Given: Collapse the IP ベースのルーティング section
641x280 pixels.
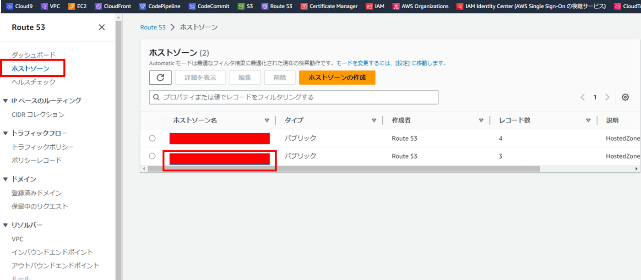Looking at the screenshot, I should (x=5, y=101).
